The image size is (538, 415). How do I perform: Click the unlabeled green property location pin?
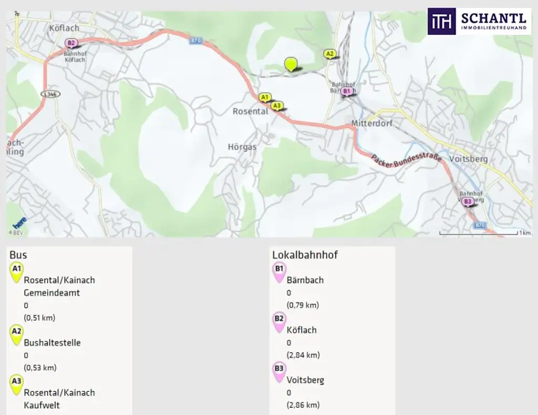[x=291, y=64]
